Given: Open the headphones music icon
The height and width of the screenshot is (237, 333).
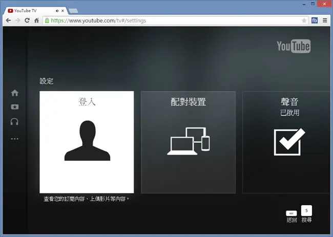Looking at the screenshot, I should pos(14,122).
